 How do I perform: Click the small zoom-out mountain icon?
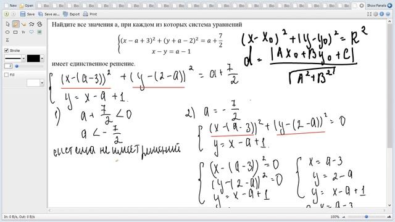tap(344, 216)
